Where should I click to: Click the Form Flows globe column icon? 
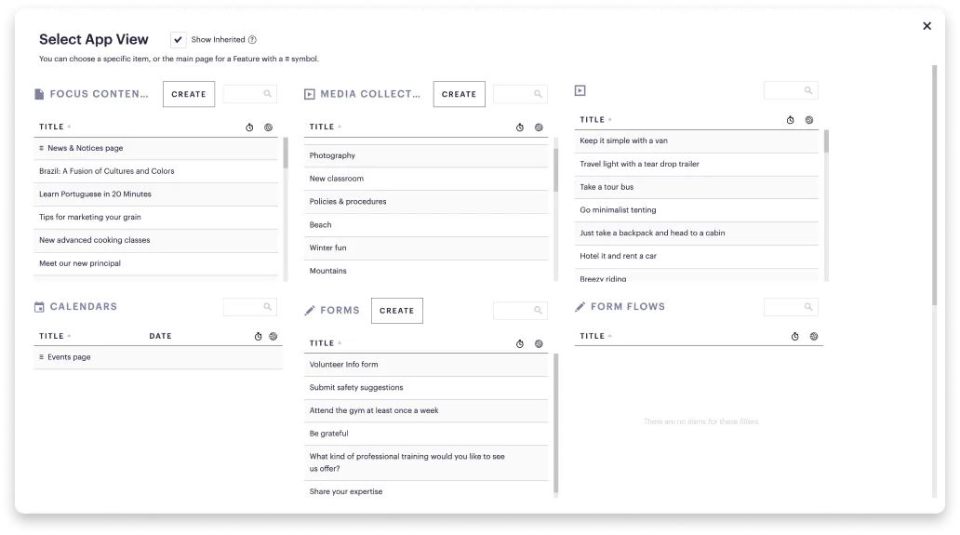[814, 337]
